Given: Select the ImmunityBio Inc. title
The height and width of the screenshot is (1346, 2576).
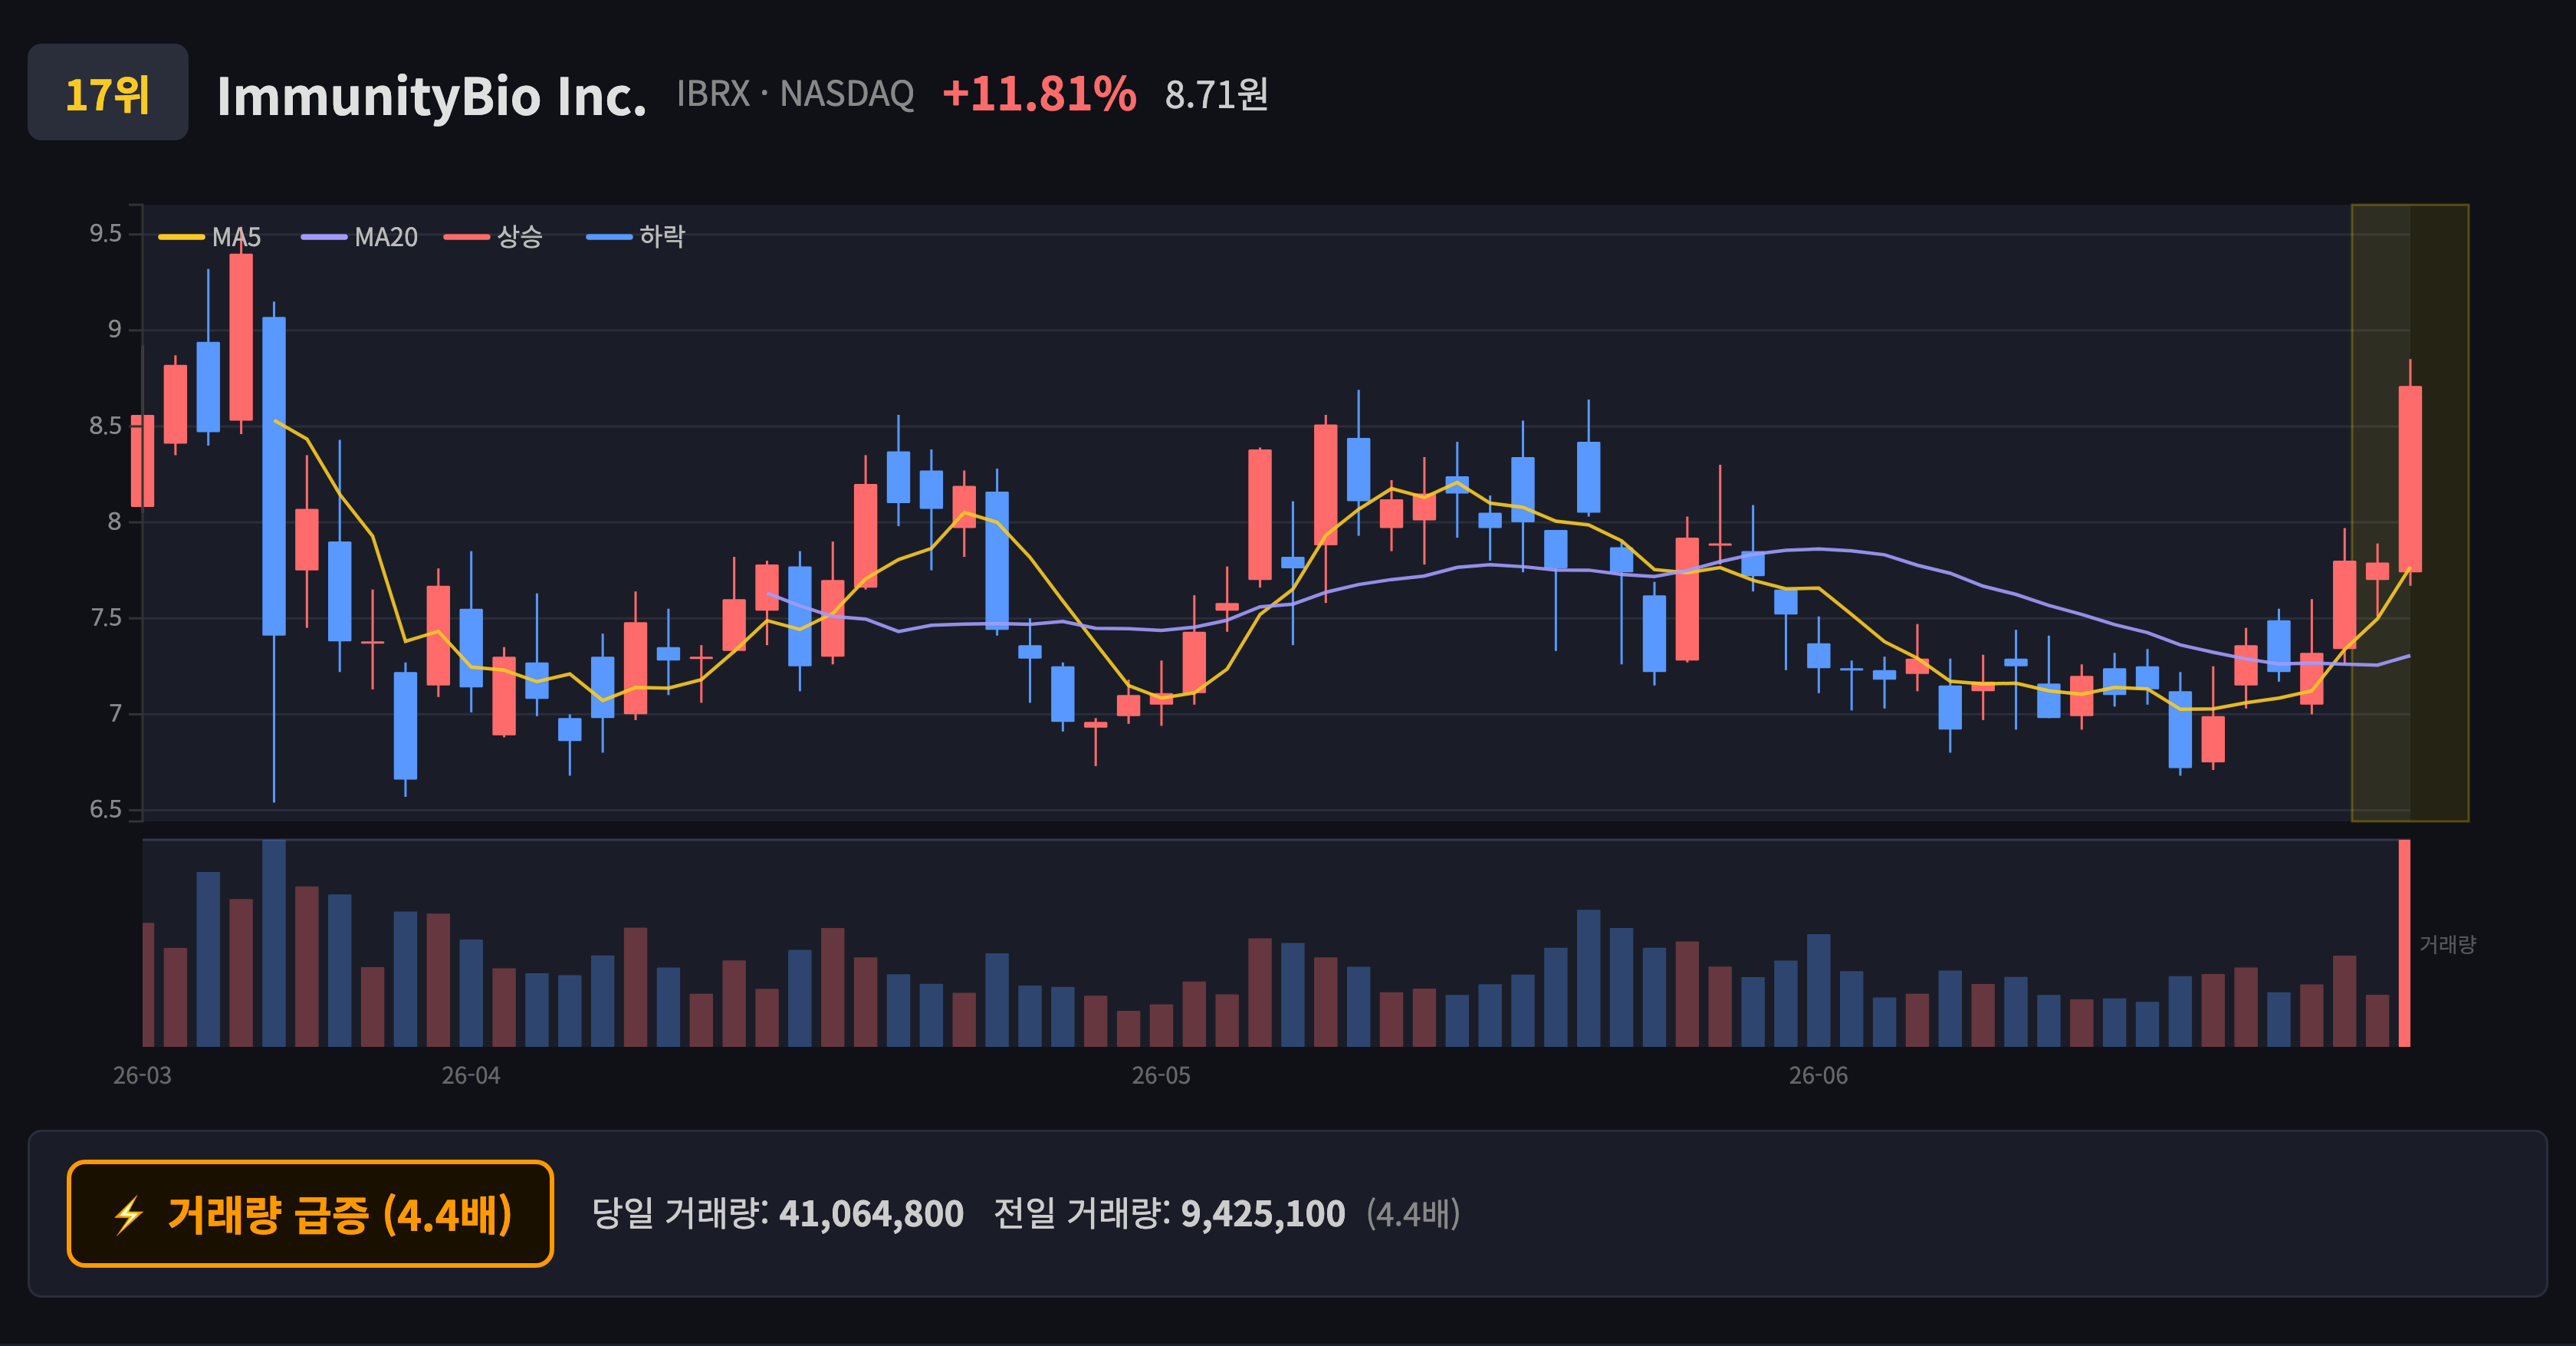Looking at the screenshot, I should [431, 96].
